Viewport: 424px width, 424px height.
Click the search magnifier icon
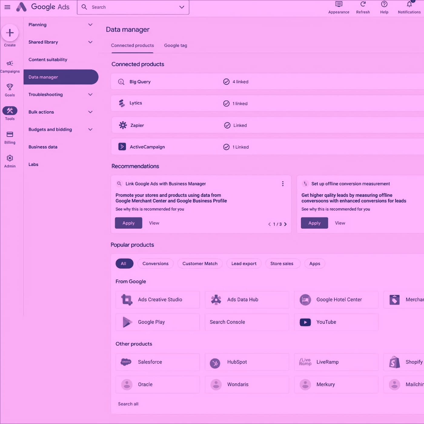[84, 7]
